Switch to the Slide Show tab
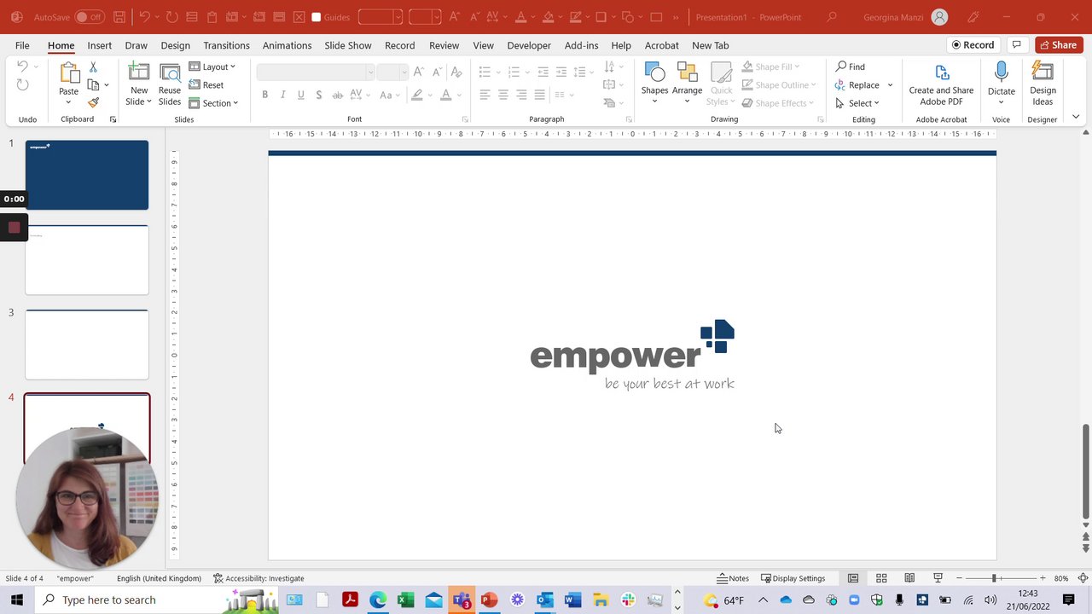Image resolution: width=1092 pixels, height=614 pixels. click(348, 45)
